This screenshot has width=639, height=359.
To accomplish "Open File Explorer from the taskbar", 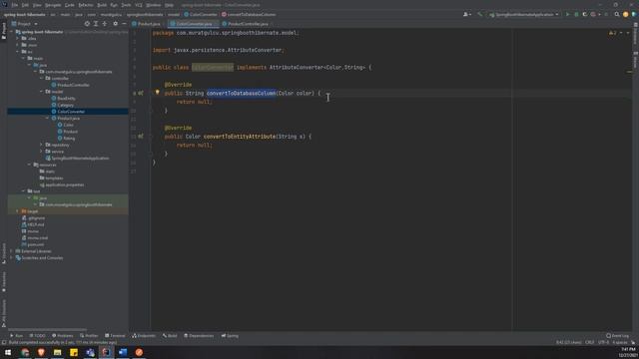I will pyautogui.click(x=58, y=352).
